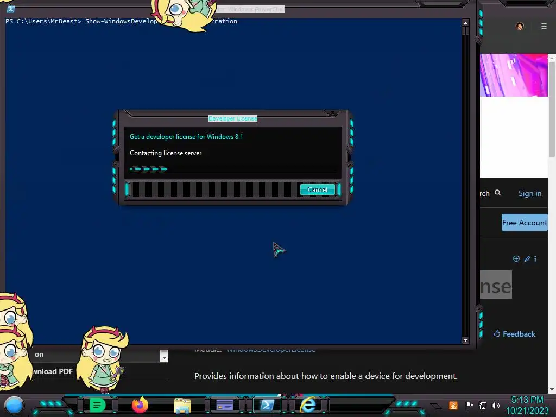Open Internet Explorer from the taskbar
The image size is (556, 417).
click(308, 405)
